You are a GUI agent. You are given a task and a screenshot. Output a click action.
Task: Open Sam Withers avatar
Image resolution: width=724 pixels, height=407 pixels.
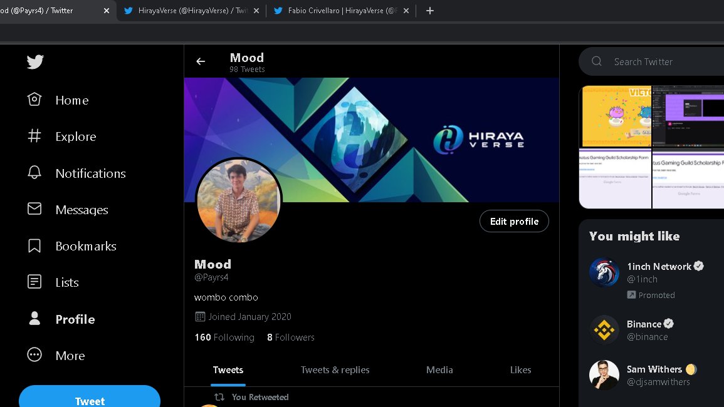coord(604,374)
